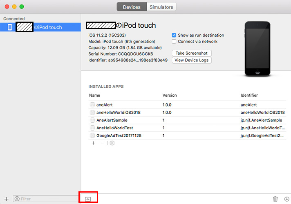Open View Device Logs
Screen dimensions: 291x204
click(x=192, y=60)
